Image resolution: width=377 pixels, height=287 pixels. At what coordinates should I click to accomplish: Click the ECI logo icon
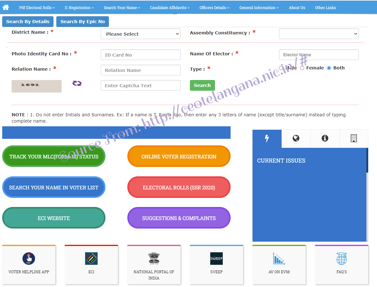point(91,259)
